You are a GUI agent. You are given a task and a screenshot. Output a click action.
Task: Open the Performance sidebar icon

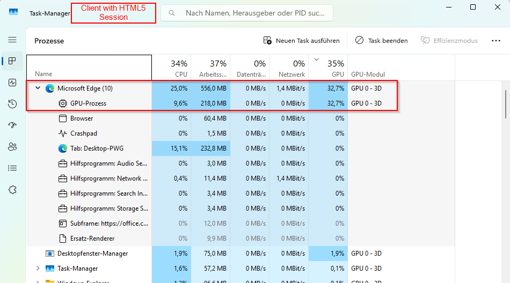pyautogui.click(x=12, y=83)
